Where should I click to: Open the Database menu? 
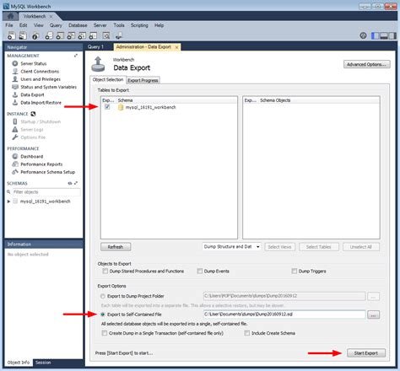[78, 25]
